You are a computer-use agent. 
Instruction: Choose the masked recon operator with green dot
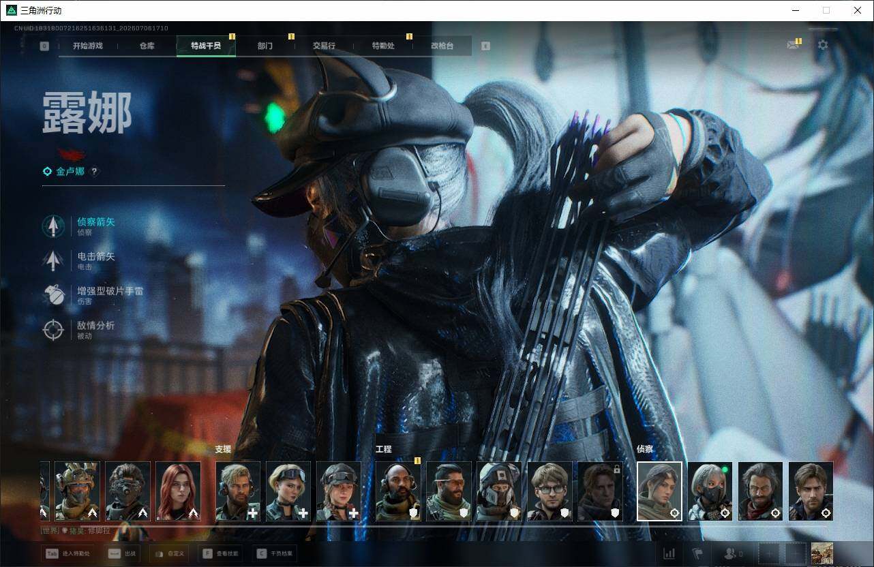coord(710,491)
